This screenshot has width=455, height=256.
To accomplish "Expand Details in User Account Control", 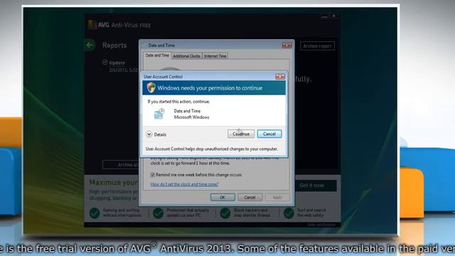I will click(156, 134).
